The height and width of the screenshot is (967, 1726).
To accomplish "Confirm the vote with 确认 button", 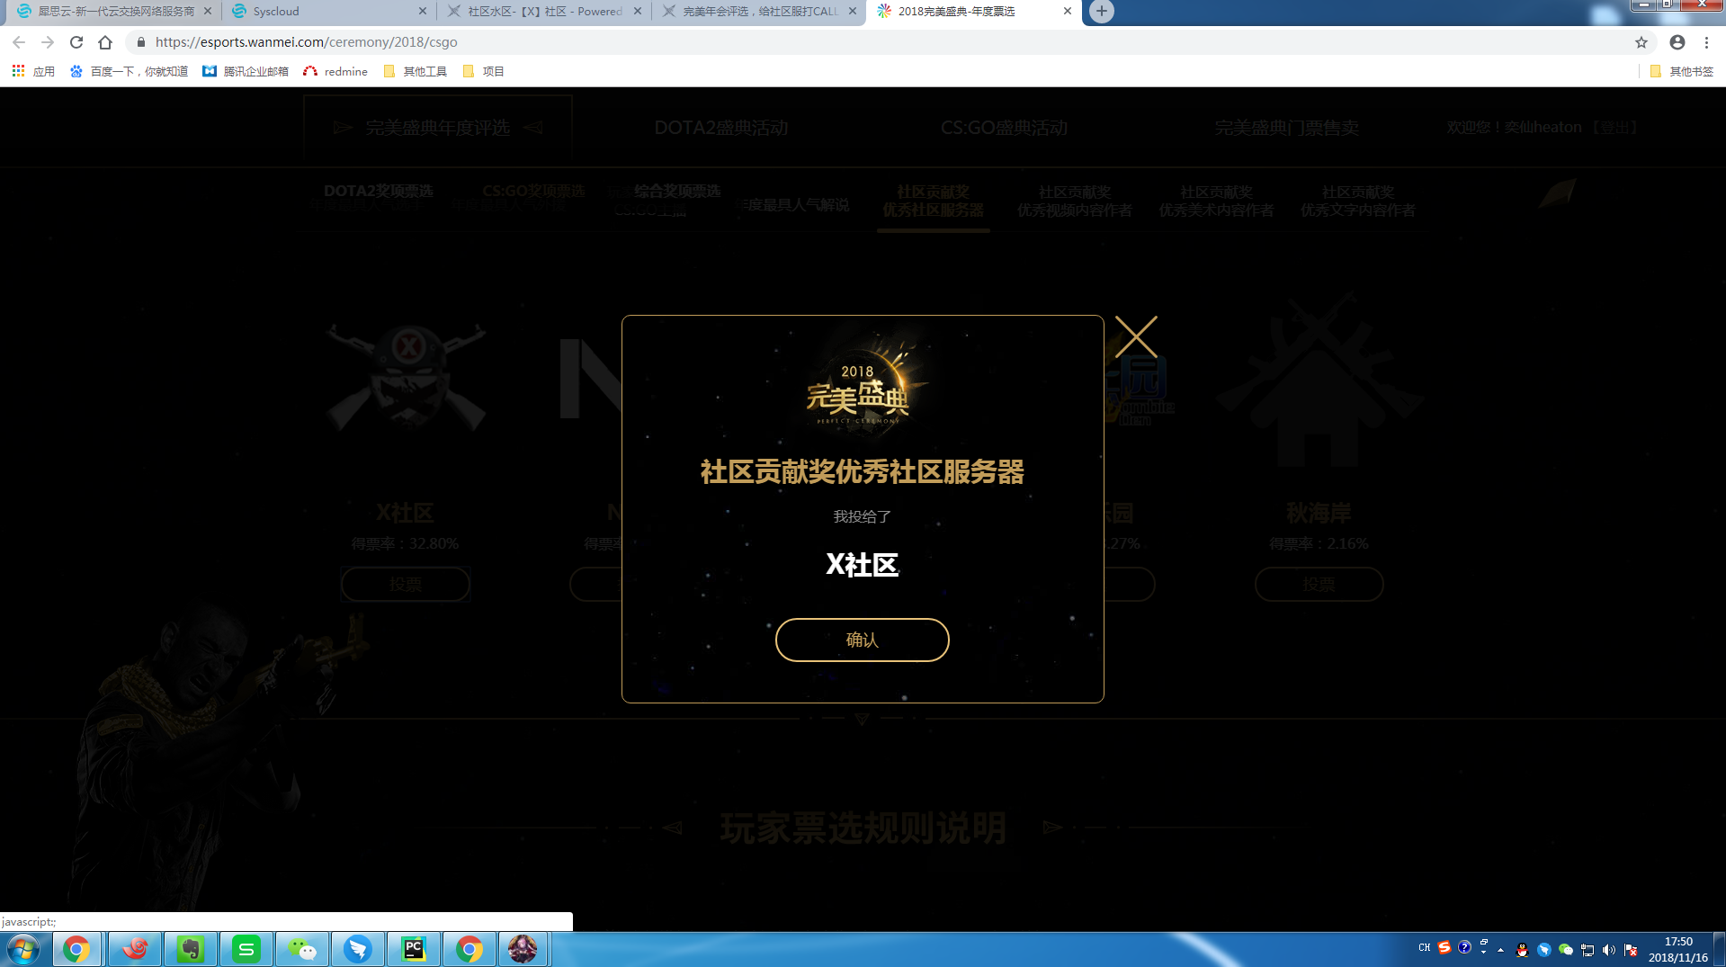I will click(862, 640).
